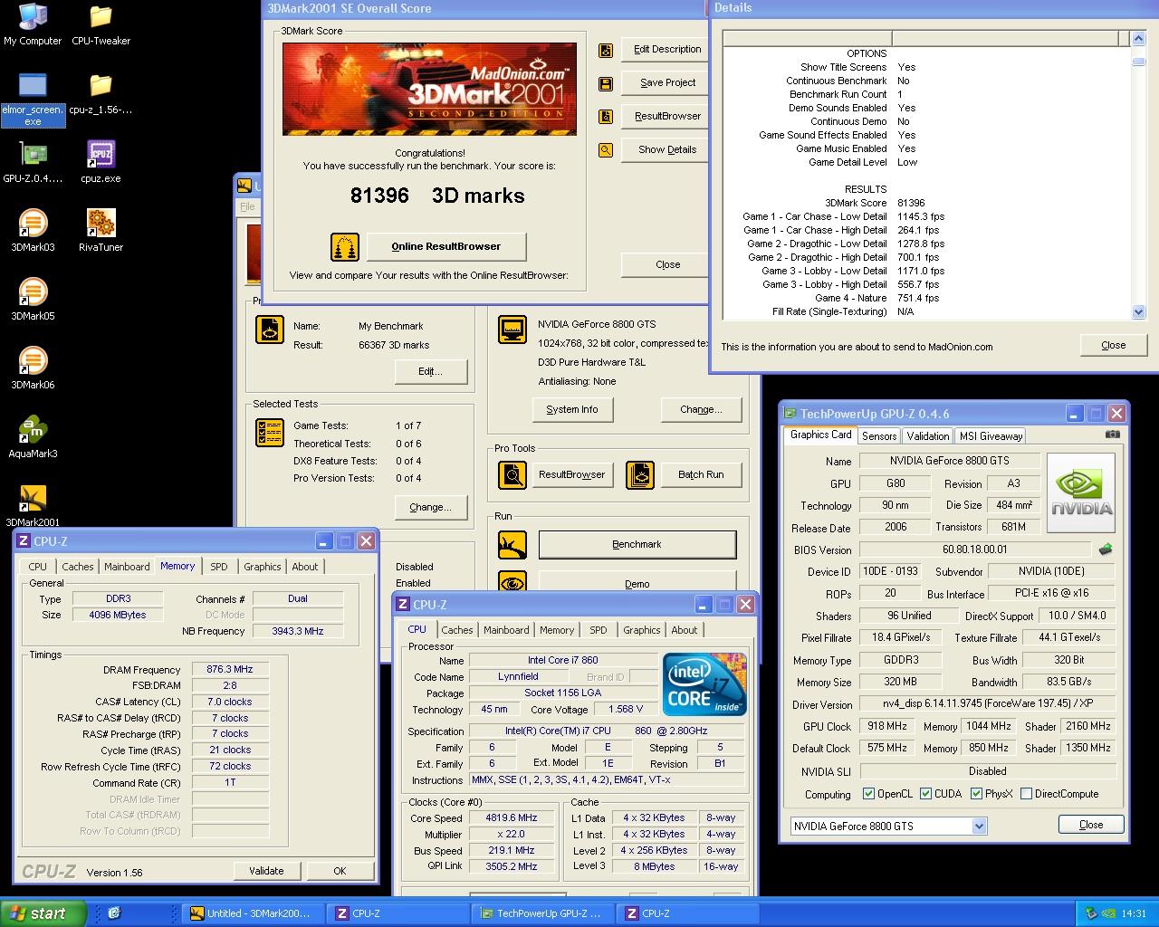Click the Validate button in CPU-Z
This screenshot has height=927, width=1159.
point(266,871)
